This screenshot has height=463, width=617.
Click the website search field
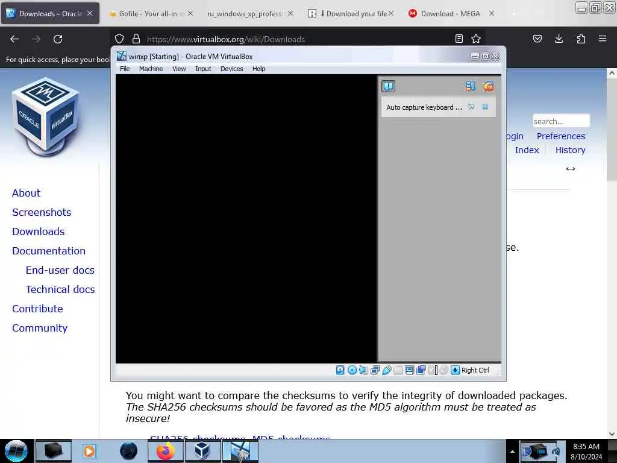561,121
